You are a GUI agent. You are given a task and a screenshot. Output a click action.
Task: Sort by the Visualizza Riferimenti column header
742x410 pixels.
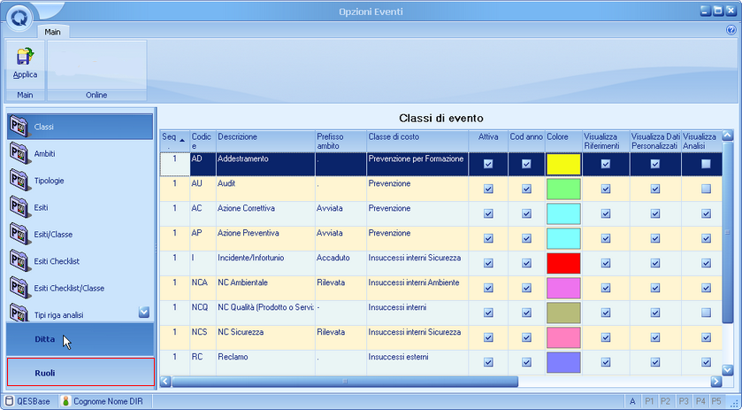point(606,142)
